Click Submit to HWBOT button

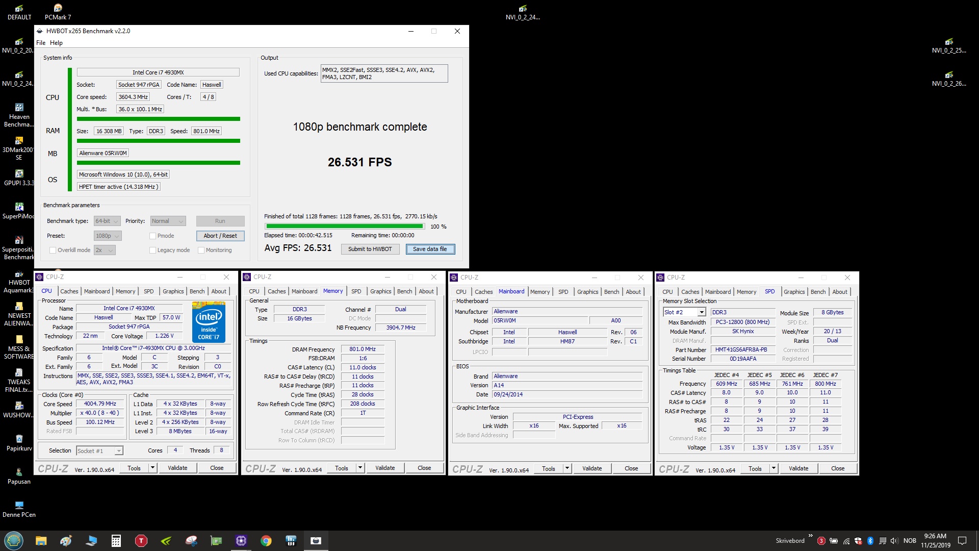point(370,249)
